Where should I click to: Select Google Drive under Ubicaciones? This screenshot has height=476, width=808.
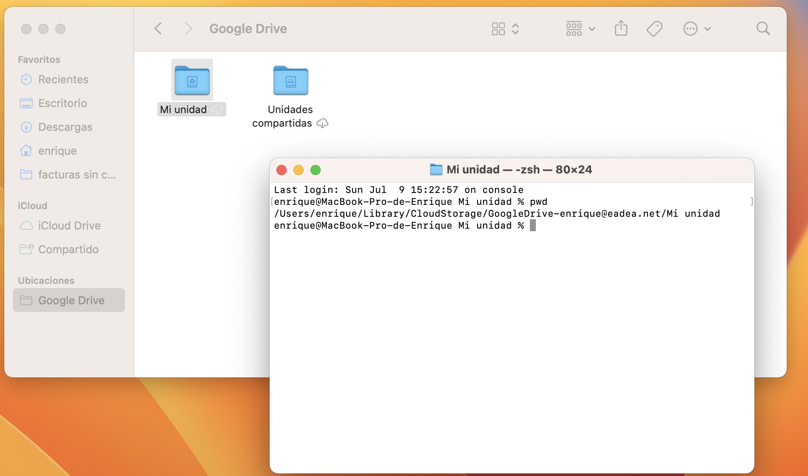point(71,300)
